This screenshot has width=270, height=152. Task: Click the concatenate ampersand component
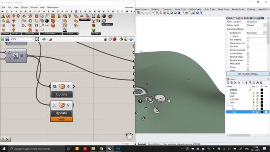16,56
